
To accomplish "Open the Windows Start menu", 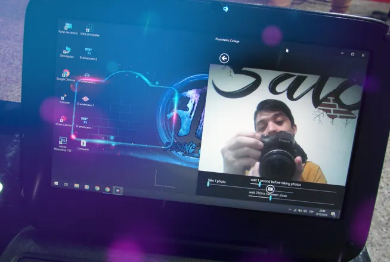I will pyautogui.click(x=56, y=183).
